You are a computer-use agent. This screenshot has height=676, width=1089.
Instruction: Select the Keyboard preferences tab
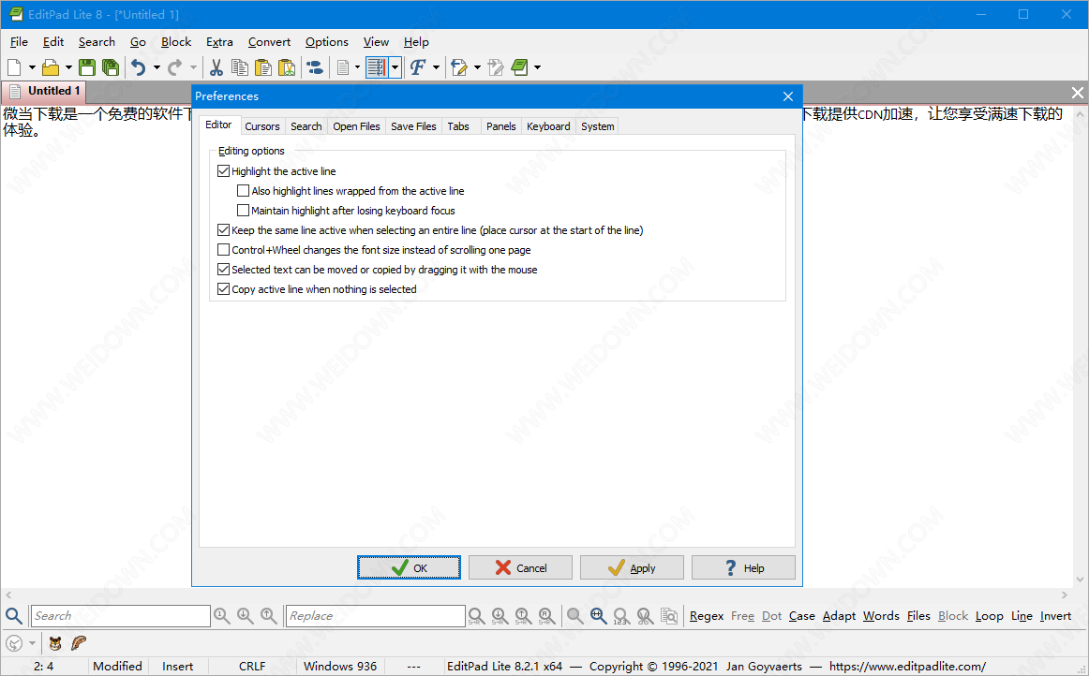[x=548, y=126]
